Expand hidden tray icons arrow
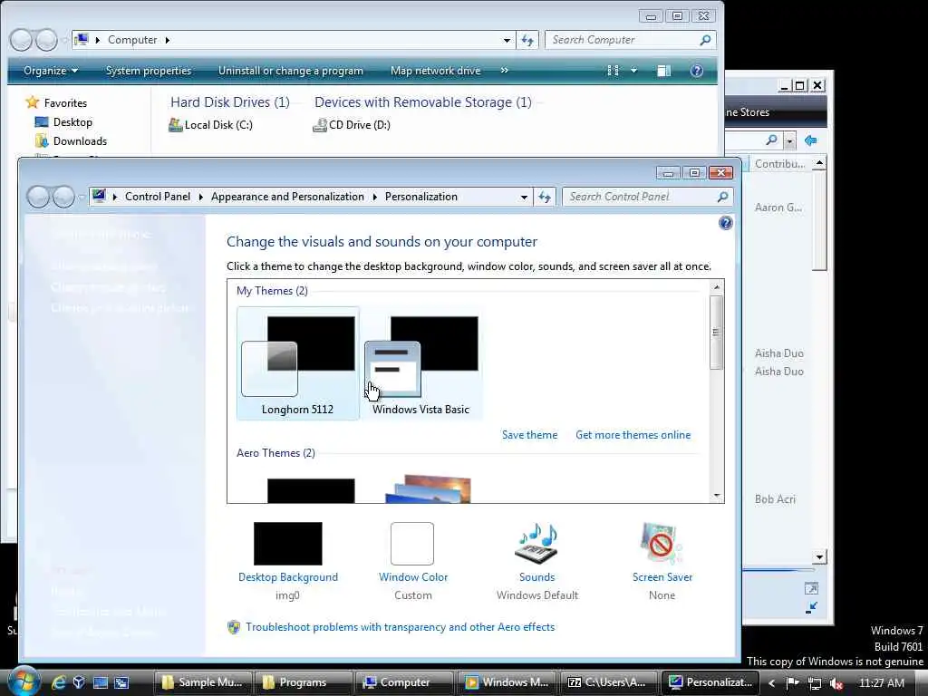 [772, 683]
